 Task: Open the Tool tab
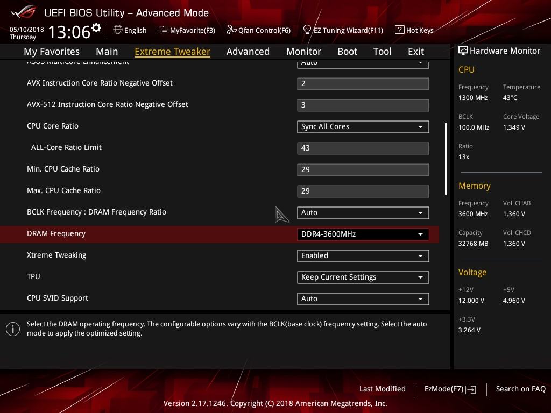(382, 51)
